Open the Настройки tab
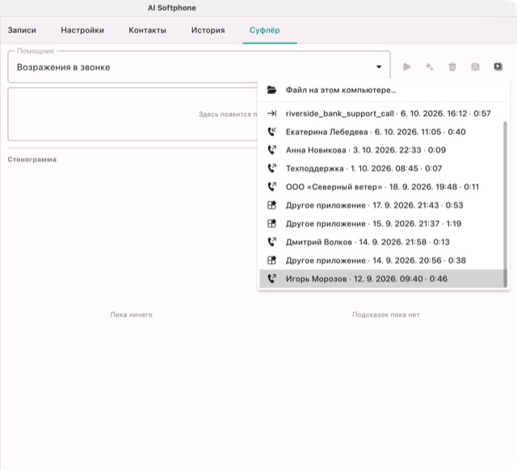 pyautogui.click(x=82, y=30)
